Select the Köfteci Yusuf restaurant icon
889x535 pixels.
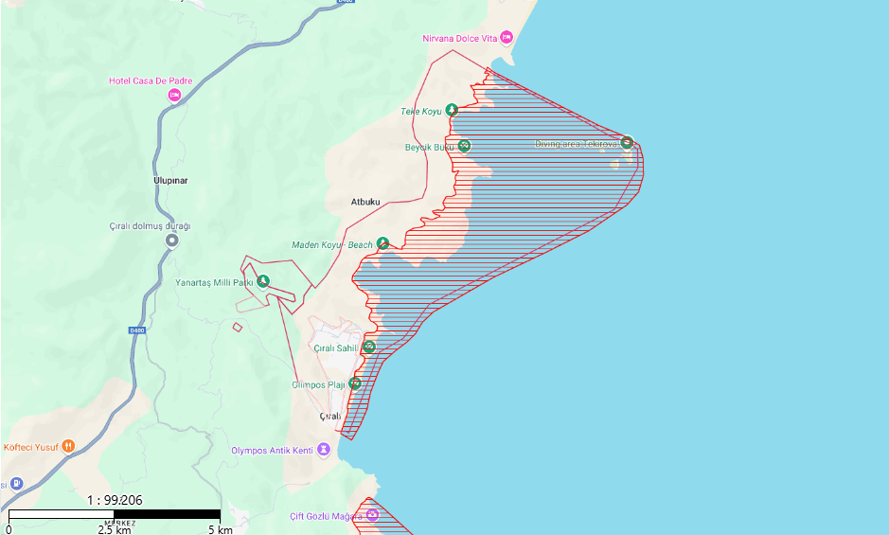68,446
